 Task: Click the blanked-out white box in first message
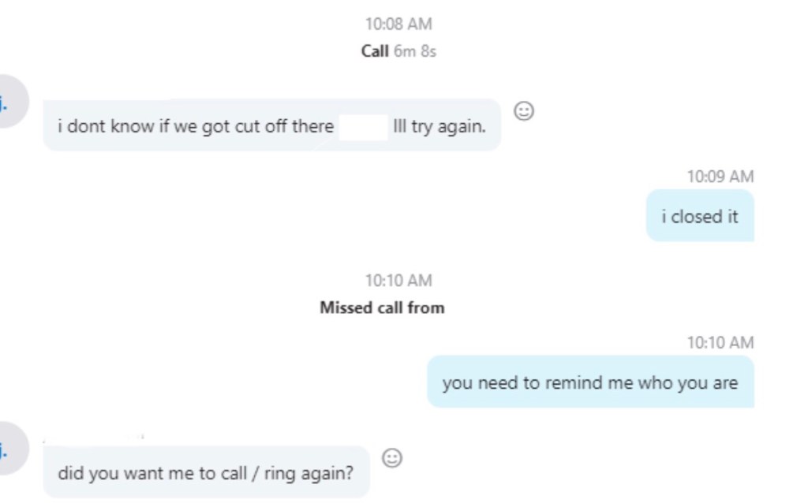pos(363,126)
